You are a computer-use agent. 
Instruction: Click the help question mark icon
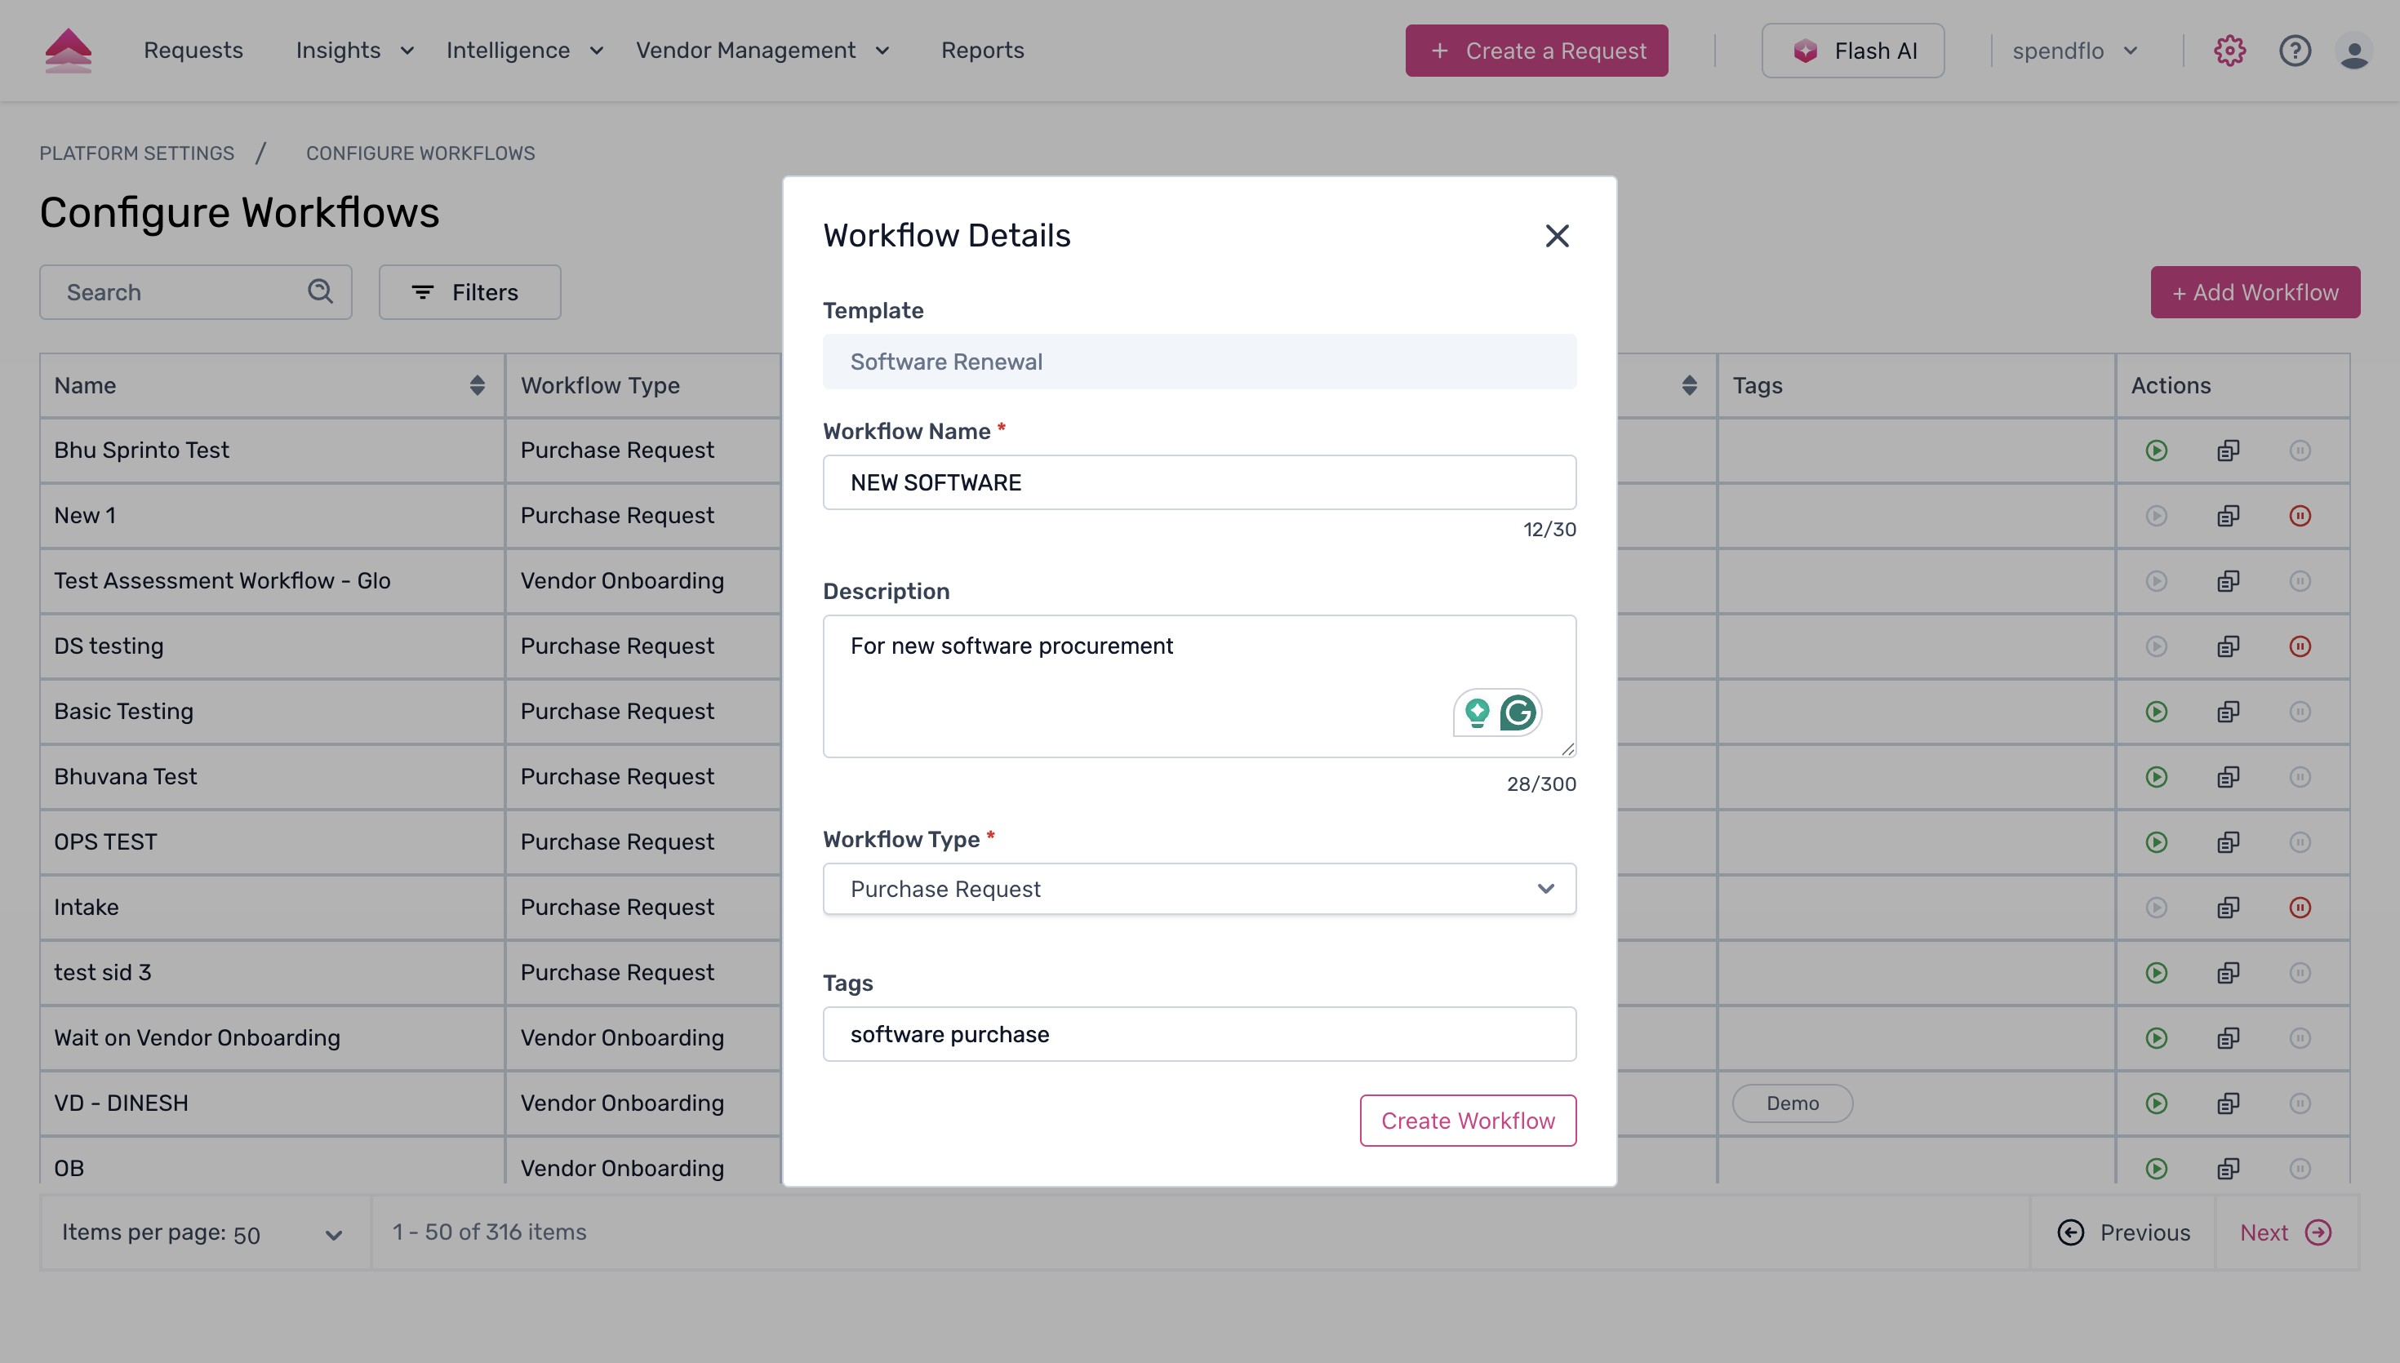pyautogui.click(x=2294, y=51)
